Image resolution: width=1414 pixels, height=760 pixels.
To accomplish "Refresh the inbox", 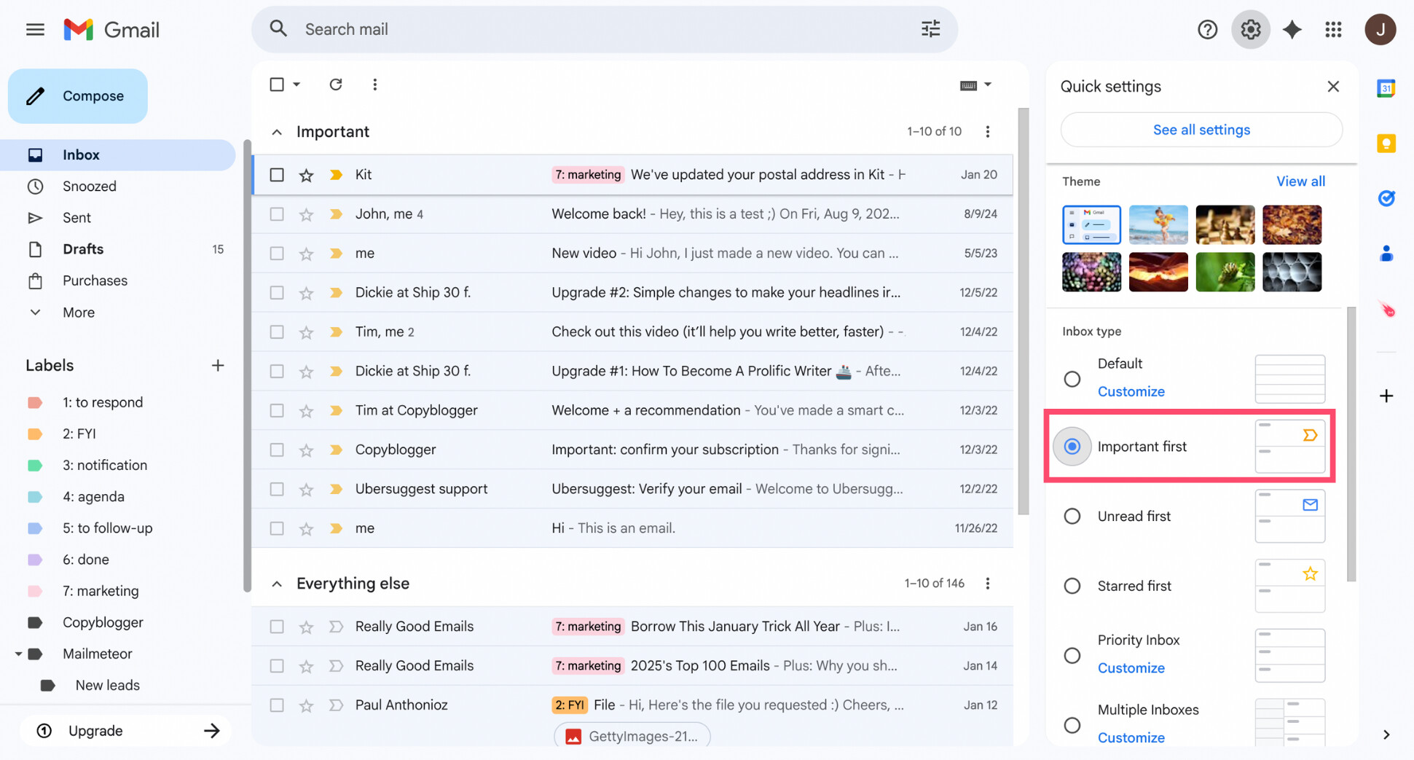I will (335, 84).
